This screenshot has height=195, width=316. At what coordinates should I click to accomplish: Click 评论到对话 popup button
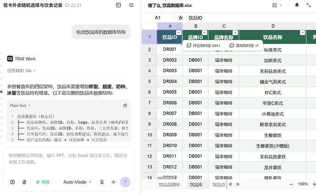203,46
